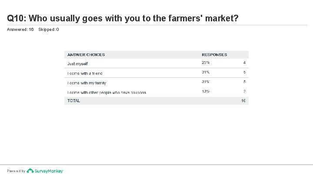Click the 'Skipped: 0' text
This screenshot has height=176, width=313.
pyautogui.click(x=49, y=30)
